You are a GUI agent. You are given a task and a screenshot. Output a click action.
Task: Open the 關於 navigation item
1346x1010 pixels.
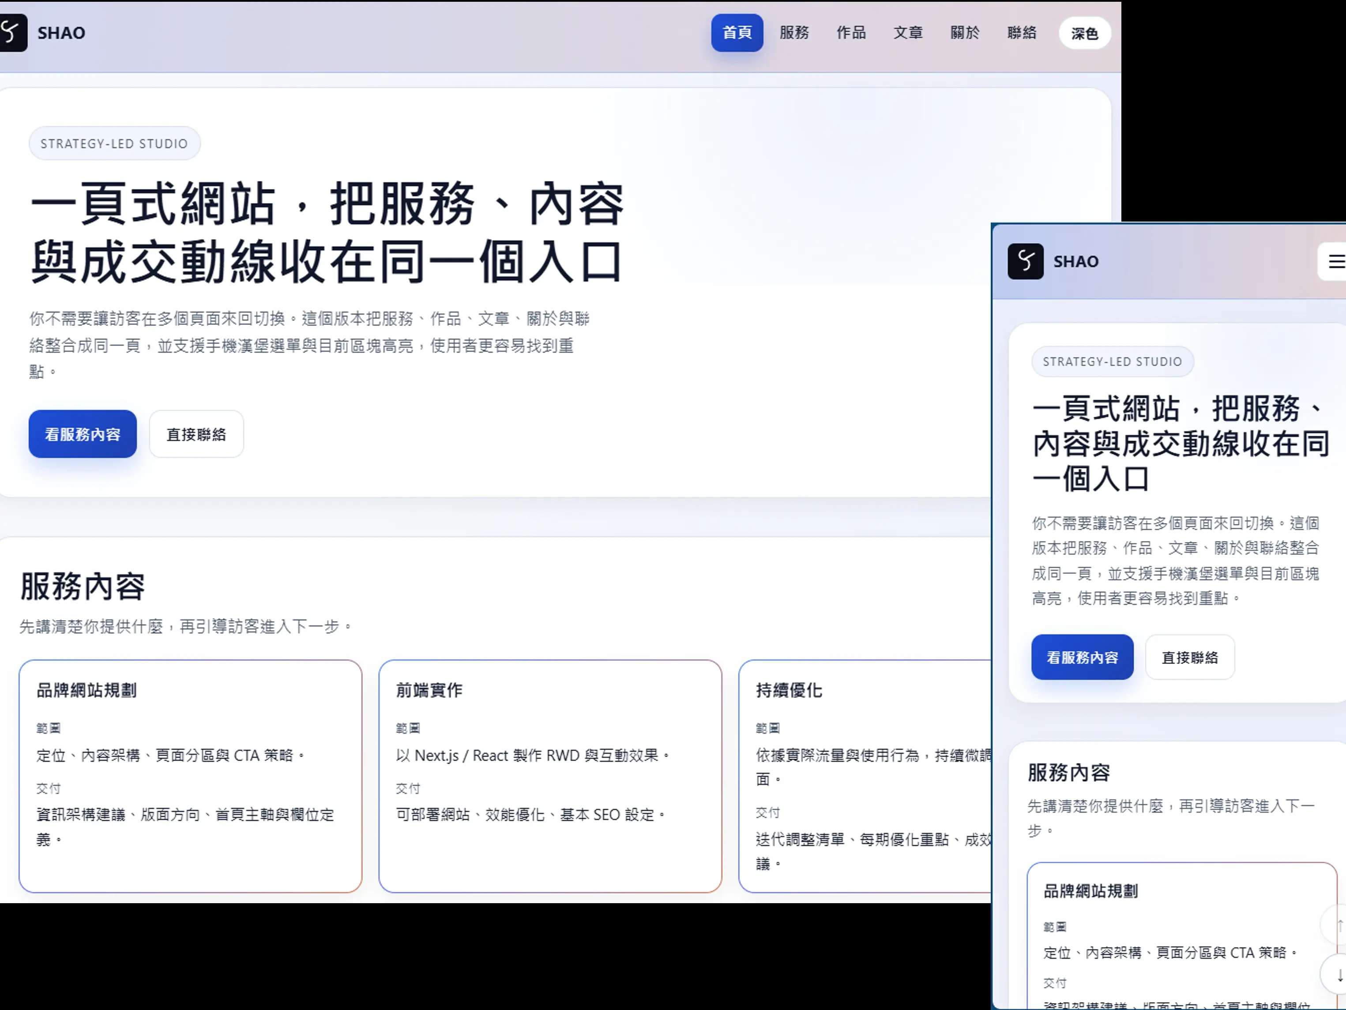tap(964, 33)
